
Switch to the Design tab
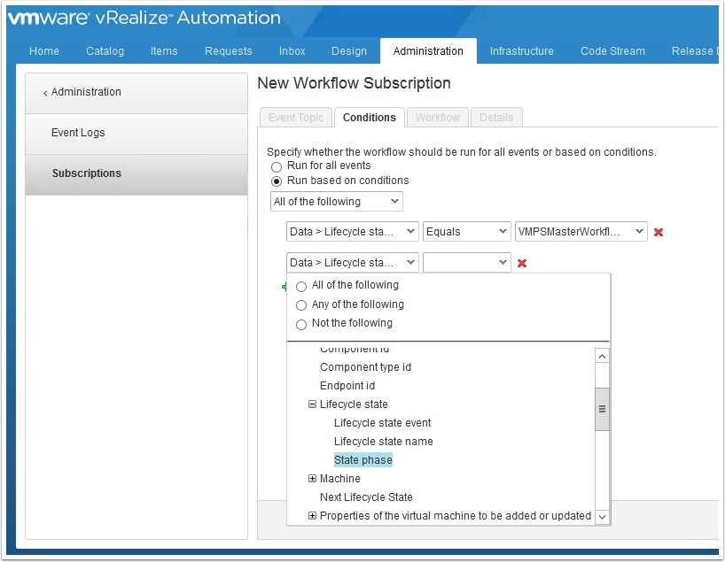(x=348, y=50)
